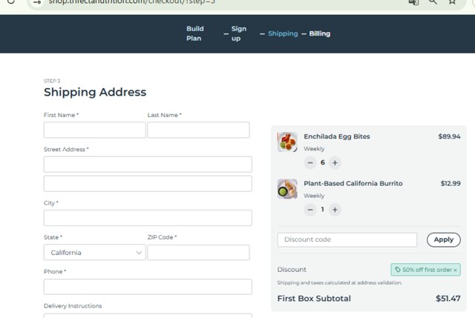The image size is (475, 318).
Task: Click the Discount code input
Action: coord(347,239)
